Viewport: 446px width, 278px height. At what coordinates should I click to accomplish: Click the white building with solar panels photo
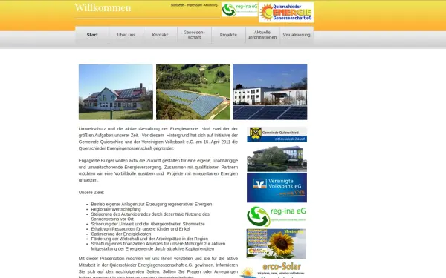[x=270, y=92]
